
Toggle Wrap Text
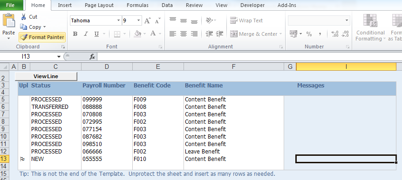(246, 20)
